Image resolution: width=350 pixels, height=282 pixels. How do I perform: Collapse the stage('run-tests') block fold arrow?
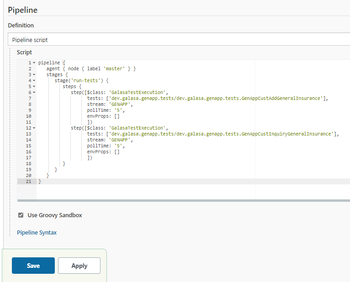point(34,80)
